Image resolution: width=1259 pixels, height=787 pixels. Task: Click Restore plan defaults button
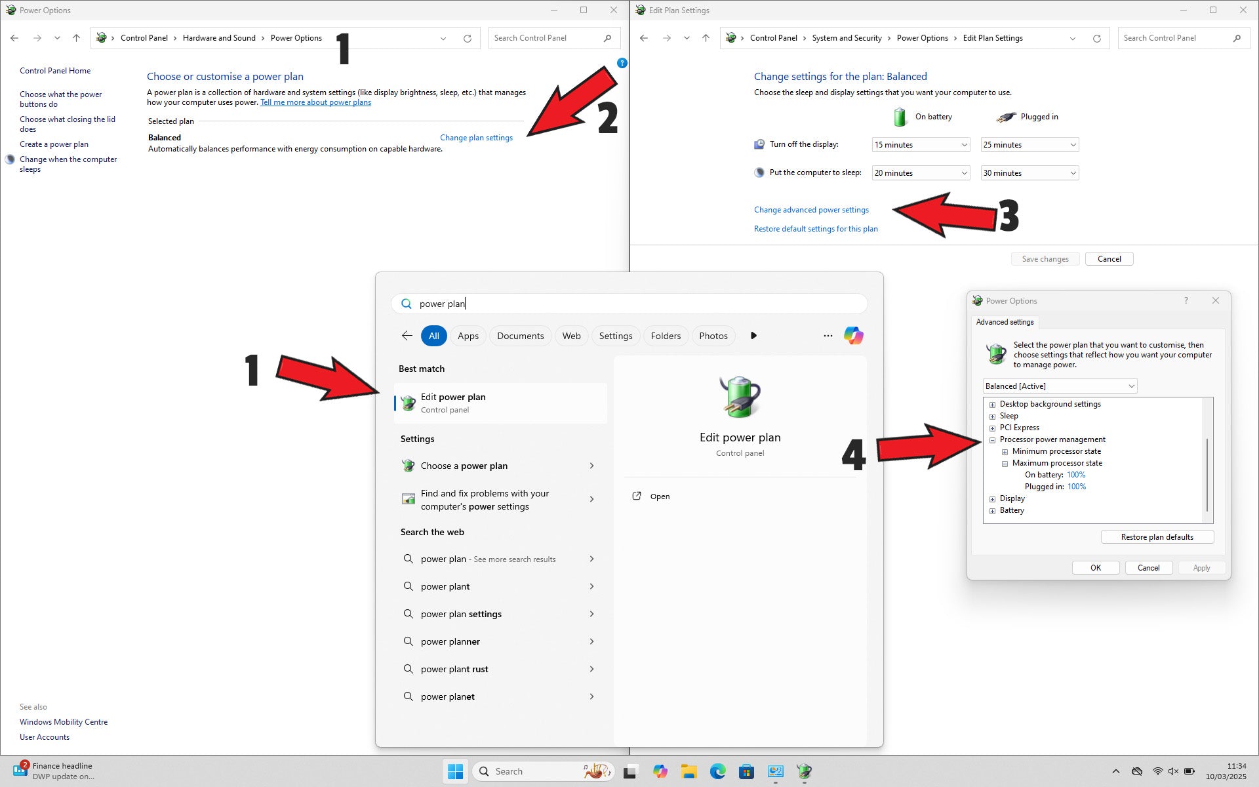point(1157,537)
